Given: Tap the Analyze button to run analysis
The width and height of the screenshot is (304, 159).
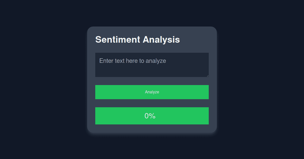Looking at the screenshot, I should (152, 92).
